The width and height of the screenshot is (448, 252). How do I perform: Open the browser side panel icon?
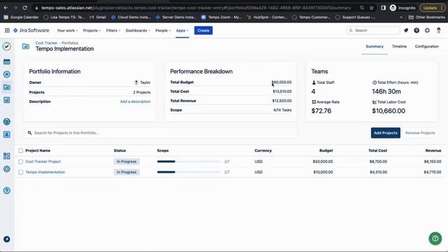coord(383,8)
